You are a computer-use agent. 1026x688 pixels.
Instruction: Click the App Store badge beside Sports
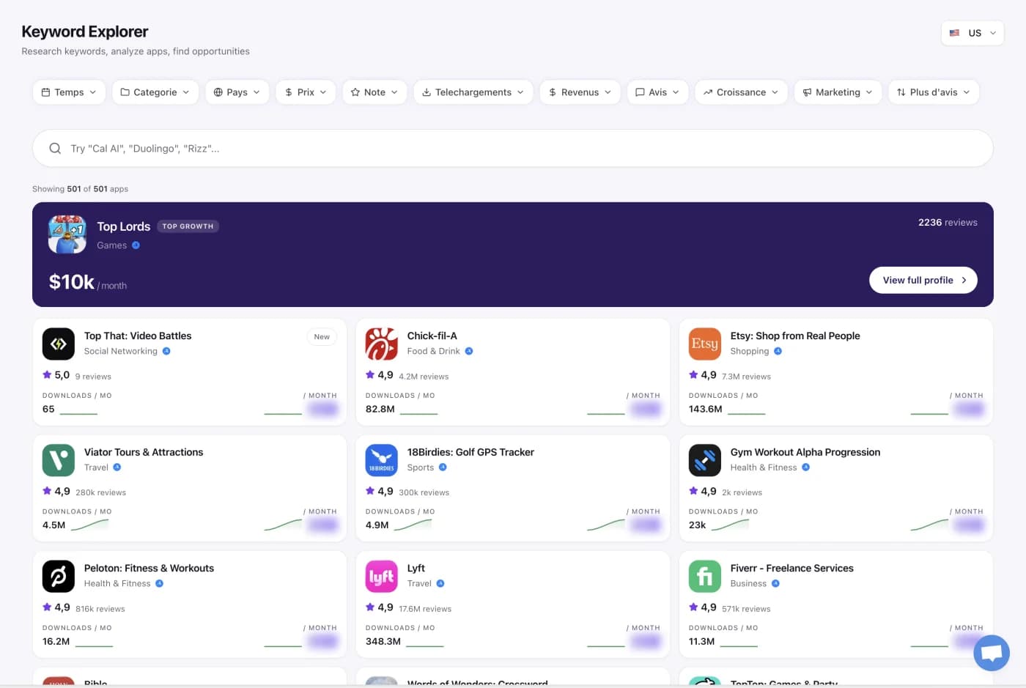(x=443, y=467)
